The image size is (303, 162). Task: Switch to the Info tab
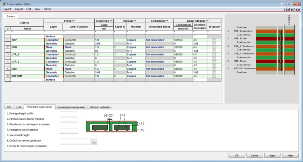pos(9,107)
